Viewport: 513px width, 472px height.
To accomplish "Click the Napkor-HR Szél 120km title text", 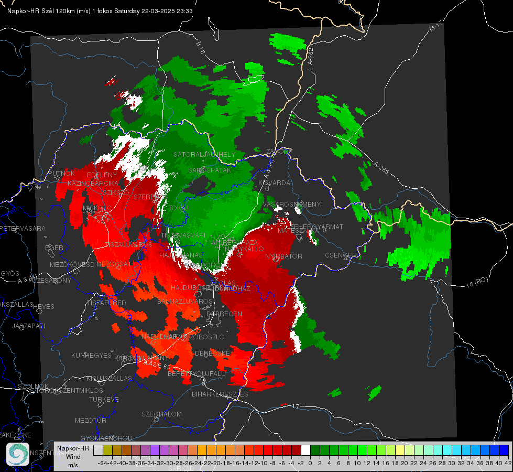I will pyautogui.click(x=100, y=11).
